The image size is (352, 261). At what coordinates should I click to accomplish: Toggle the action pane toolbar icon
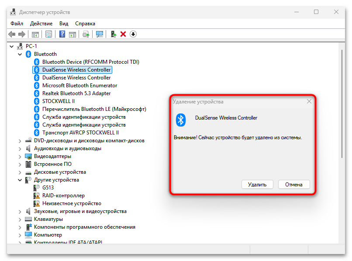click(72, 34)
